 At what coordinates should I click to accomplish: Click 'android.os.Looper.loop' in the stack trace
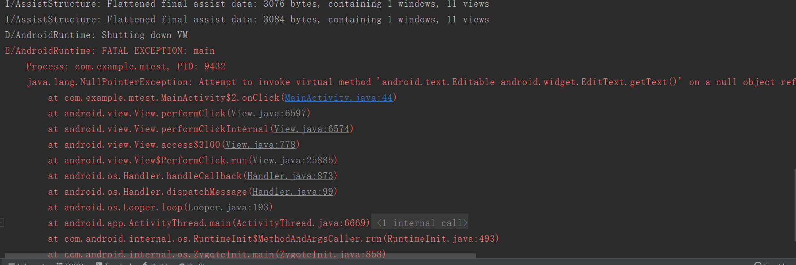(x=123, y=207)
